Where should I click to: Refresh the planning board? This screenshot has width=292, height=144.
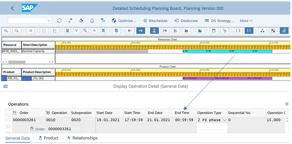coord(59,21)
